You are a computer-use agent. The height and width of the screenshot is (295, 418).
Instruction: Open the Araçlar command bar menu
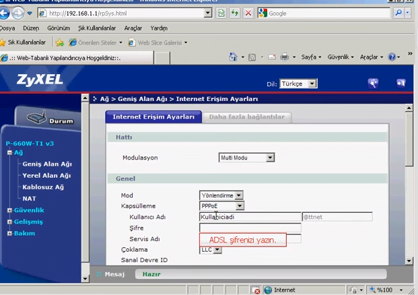click(372, 57)
